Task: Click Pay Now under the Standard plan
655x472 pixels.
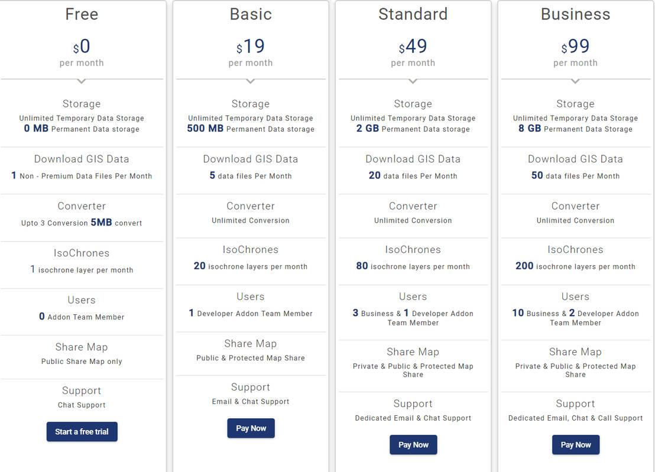Action: pos(413,444)
